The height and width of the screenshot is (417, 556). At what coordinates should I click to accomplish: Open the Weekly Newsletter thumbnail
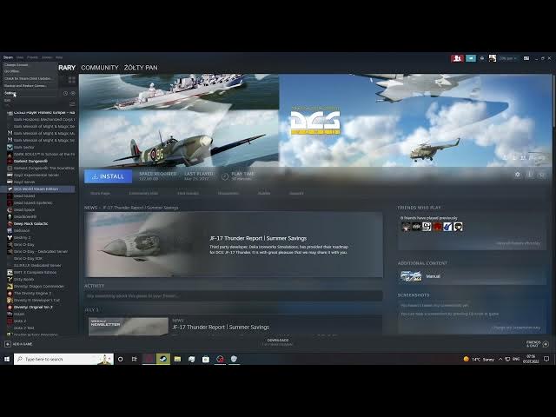(129, 327)
